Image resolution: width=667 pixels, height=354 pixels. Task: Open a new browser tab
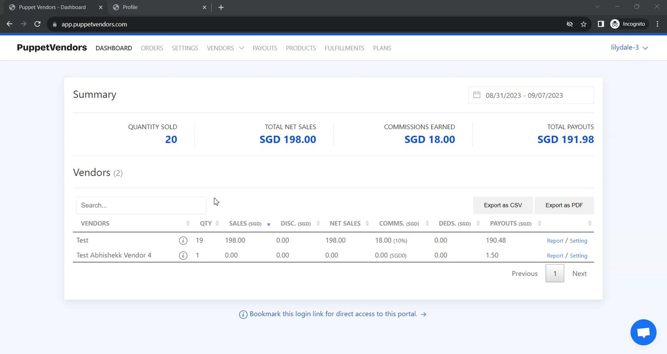click(x=221, y=7)
